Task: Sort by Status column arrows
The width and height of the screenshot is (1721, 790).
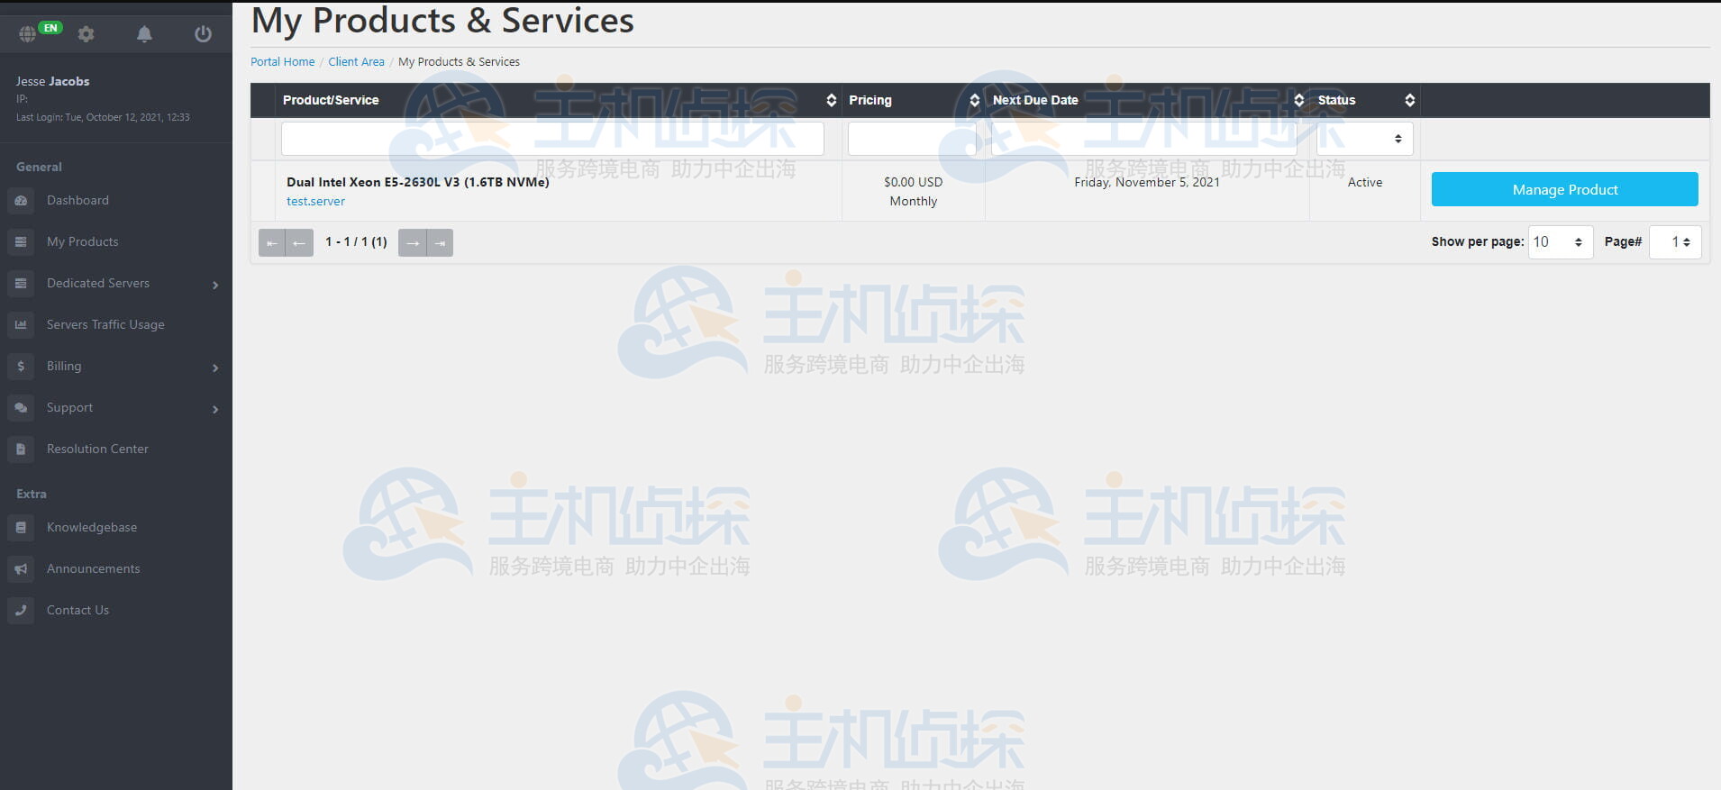Action: [1409, 100]
